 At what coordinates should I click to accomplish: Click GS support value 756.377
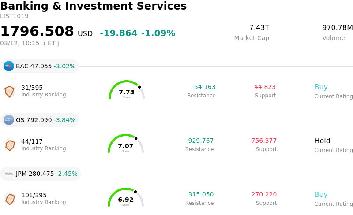coord(264,141)
